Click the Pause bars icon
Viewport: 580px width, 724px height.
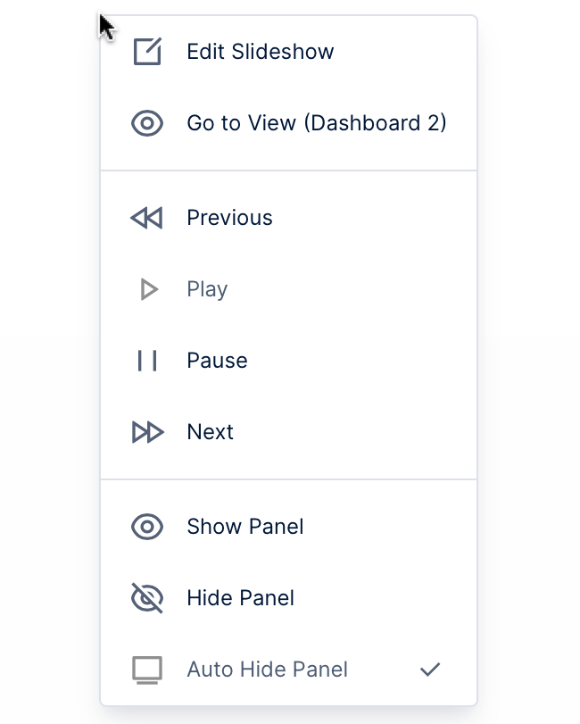pos(147,361)
